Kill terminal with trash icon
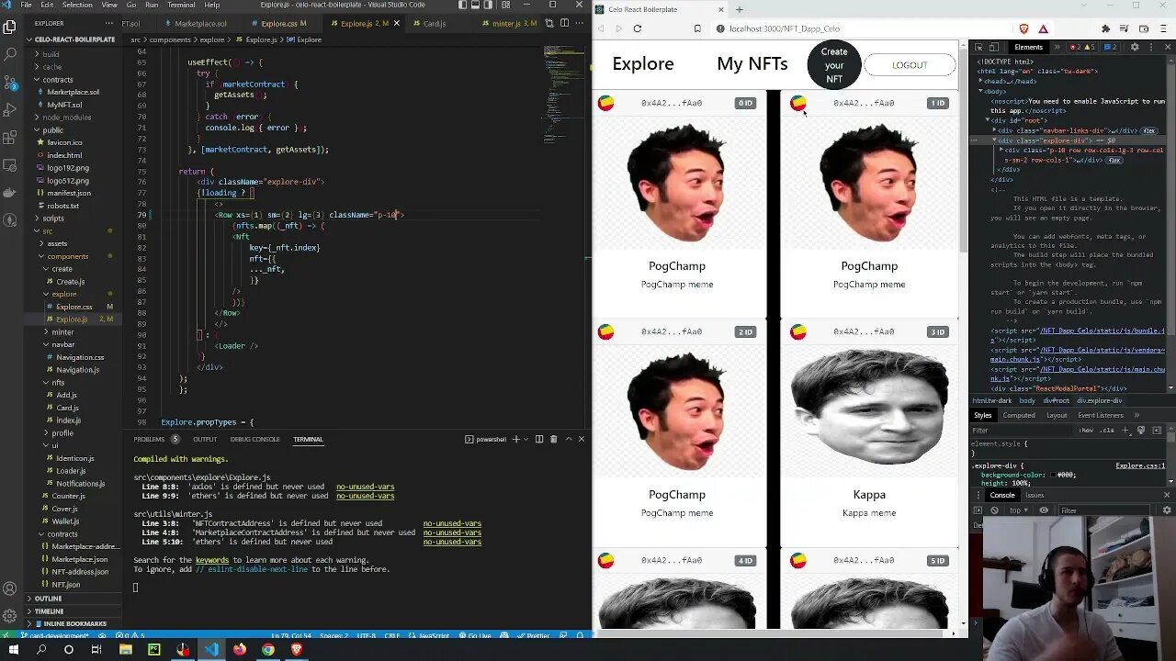This screenshot has width=1176, height=661. (x=553, y=439)
